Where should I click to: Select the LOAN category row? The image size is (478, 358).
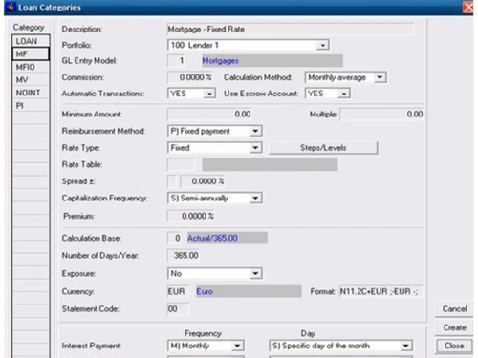tap(31, 41)
